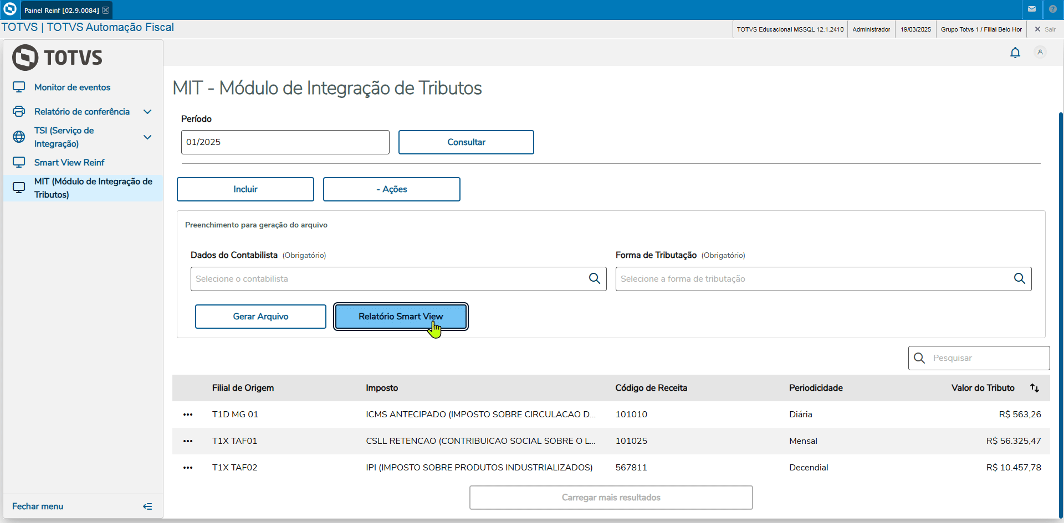The image size is (1064, 523).
Task: Open row actions for T1X TAF02
Action: [x=188, y=468]
